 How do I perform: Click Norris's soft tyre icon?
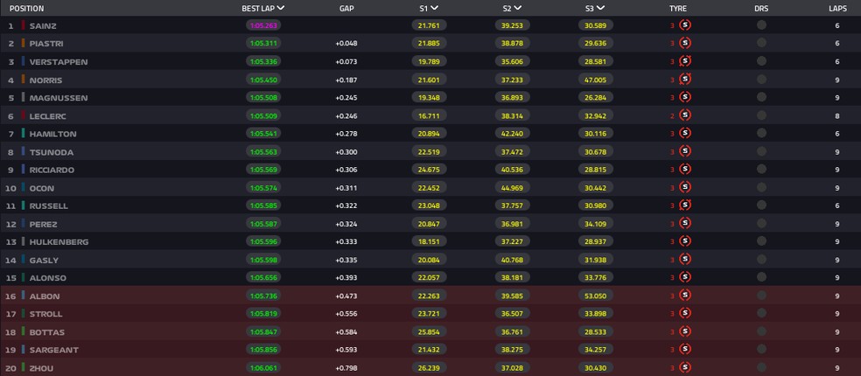pyautogui.click(x=685, y=79)
